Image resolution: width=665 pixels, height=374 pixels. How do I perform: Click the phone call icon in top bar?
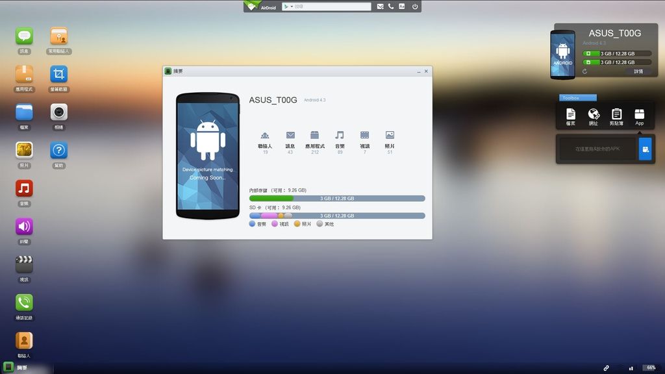point(390,6)
